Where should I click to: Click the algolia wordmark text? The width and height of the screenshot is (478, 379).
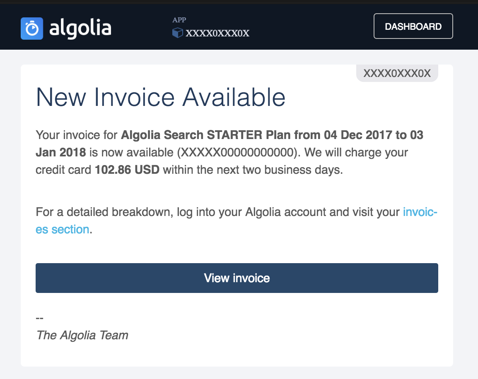80,28
